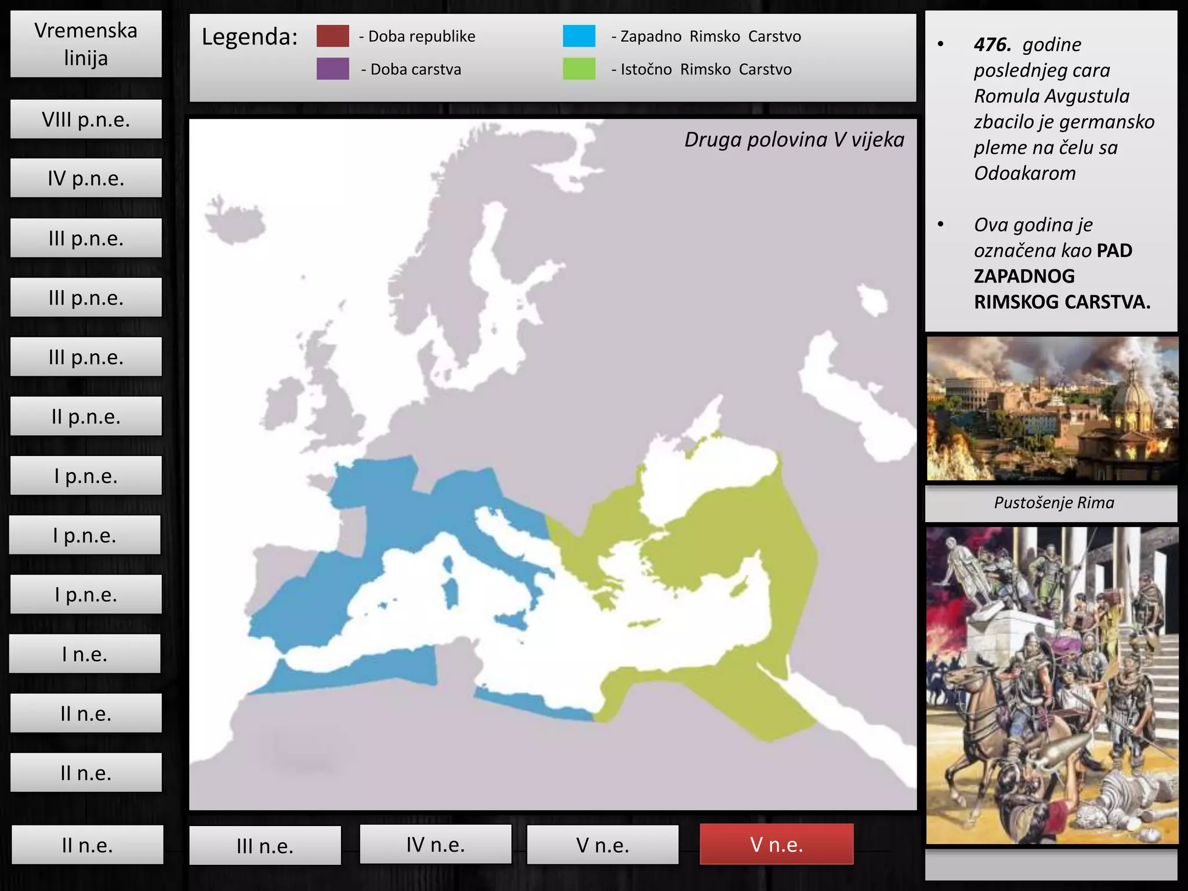Click the Doba republike red swatch
Viewport: 1188px width, 891px height.
click(333, 36)
